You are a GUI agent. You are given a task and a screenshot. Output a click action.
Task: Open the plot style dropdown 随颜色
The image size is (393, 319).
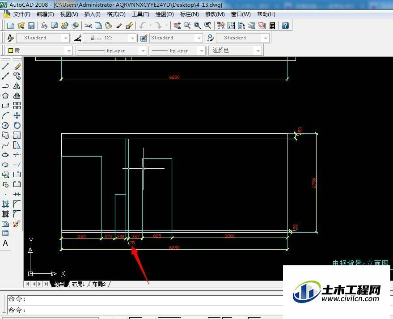click(x=235, y=51)
